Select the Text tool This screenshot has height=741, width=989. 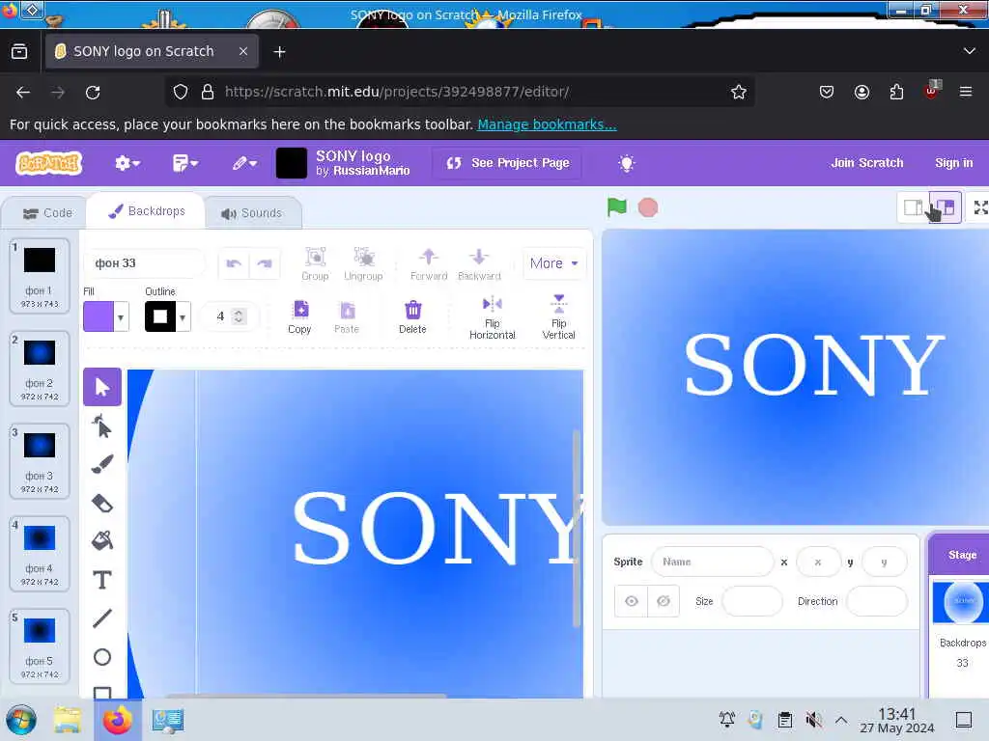pos(102,580)
